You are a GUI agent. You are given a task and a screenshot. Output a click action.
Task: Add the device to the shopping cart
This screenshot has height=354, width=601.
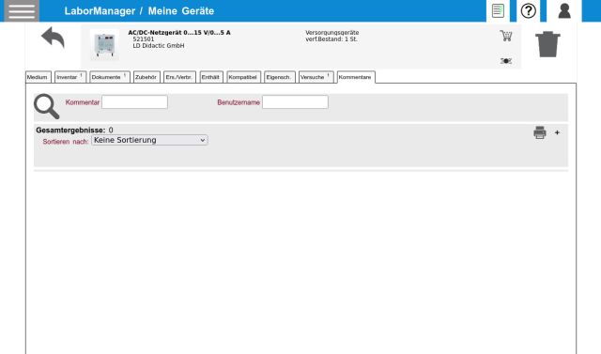[506, 36]
